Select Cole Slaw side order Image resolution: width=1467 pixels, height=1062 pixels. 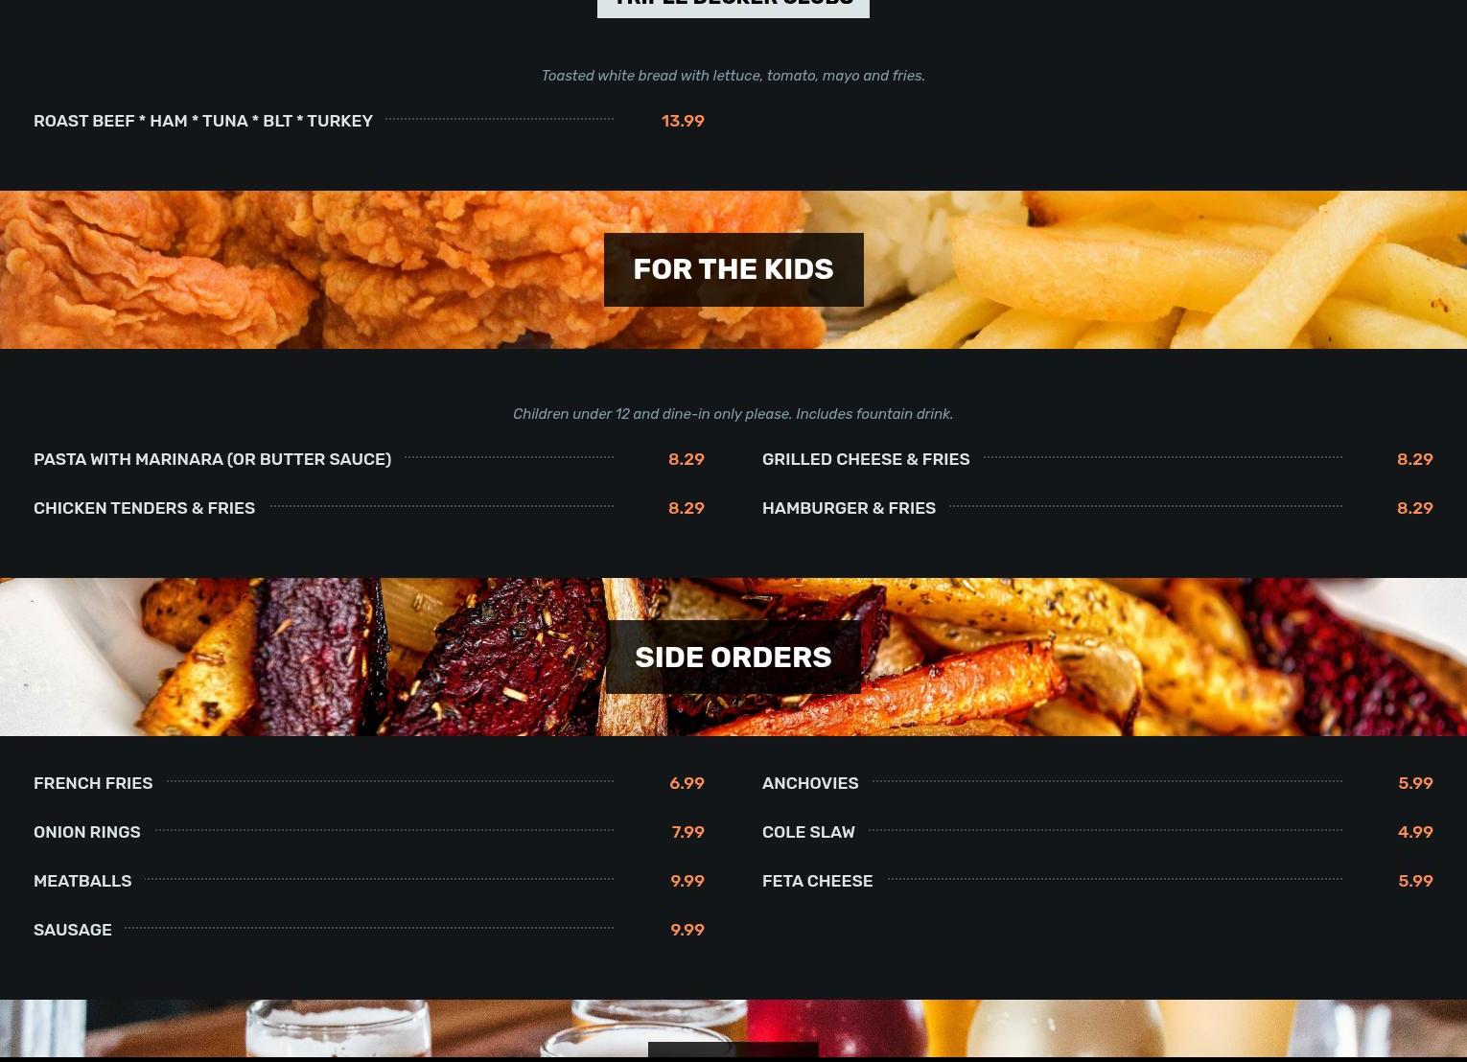coord(808,832)
